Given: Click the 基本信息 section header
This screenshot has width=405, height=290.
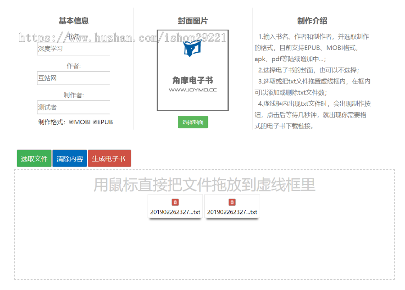Looking at the screenshot, I should (73, 21).
